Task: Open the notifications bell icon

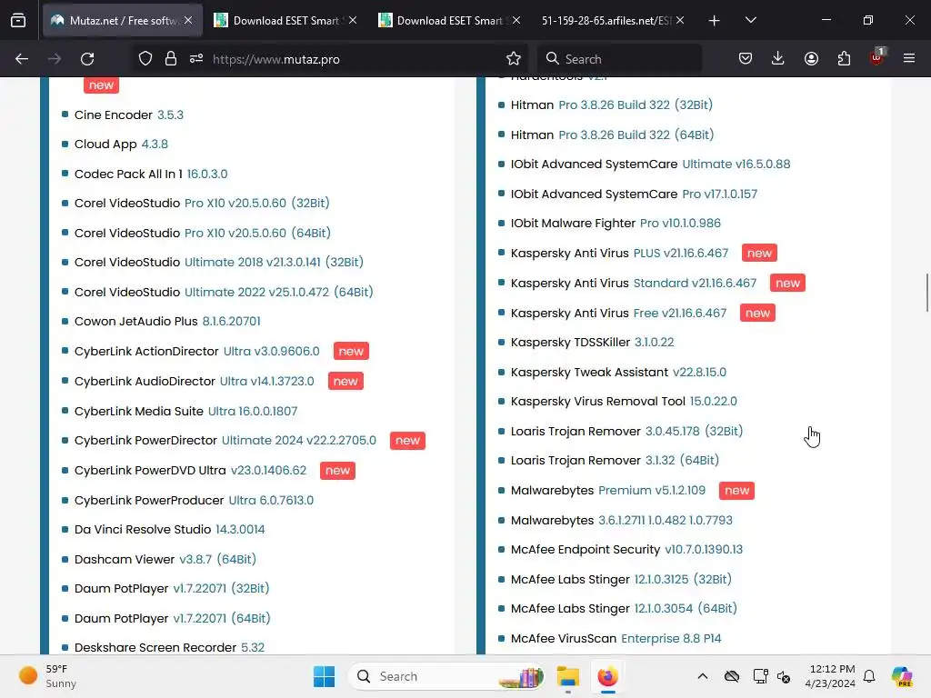Action: coord(869,676)
